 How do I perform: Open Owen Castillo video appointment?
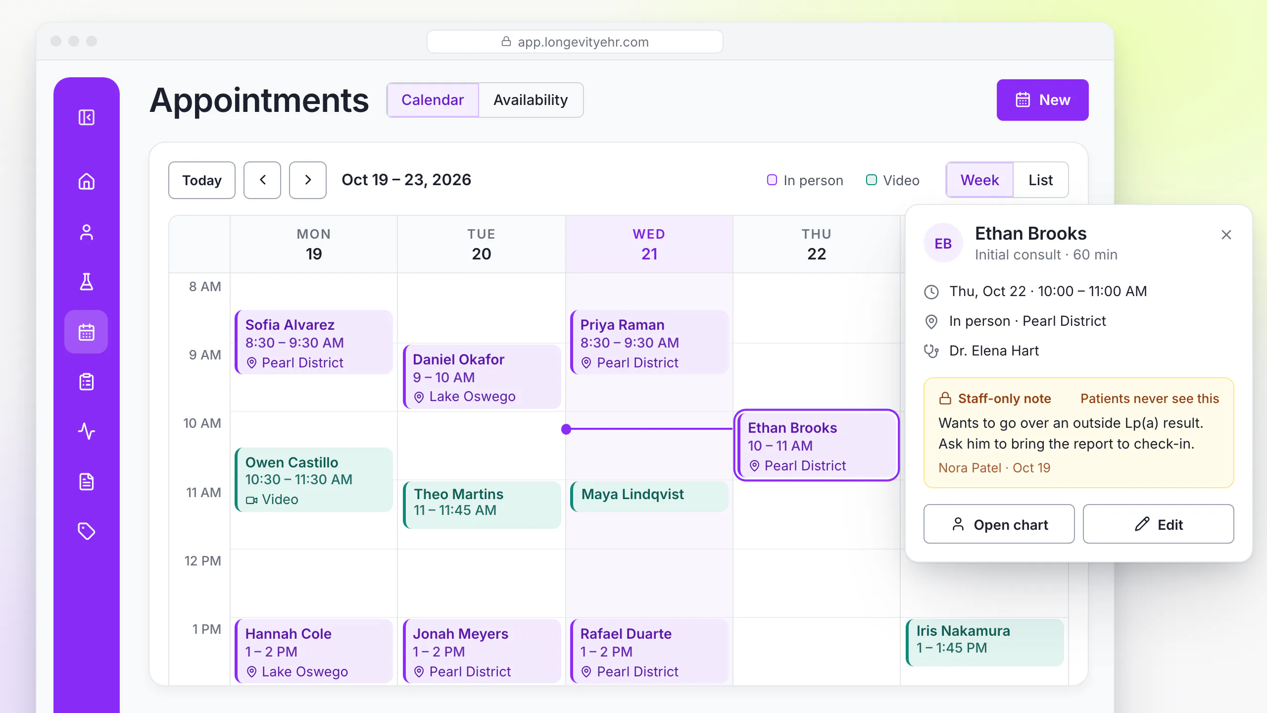tap(314, 480)
